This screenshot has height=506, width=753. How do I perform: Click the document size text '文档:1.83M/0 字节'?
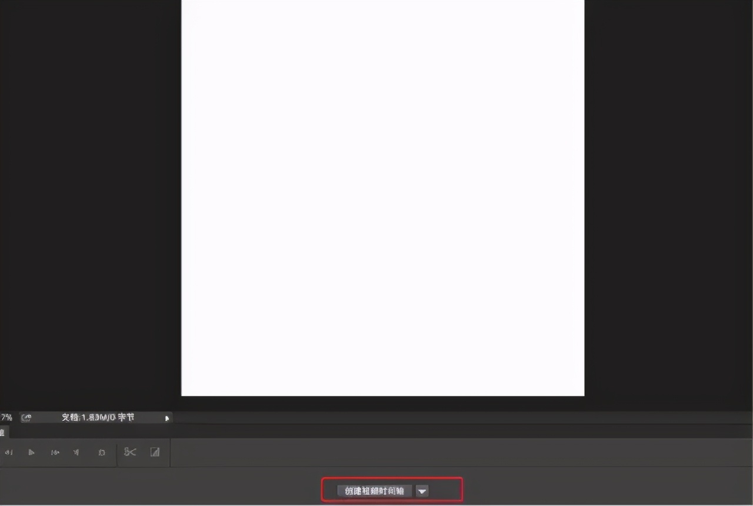coord(98,417)
